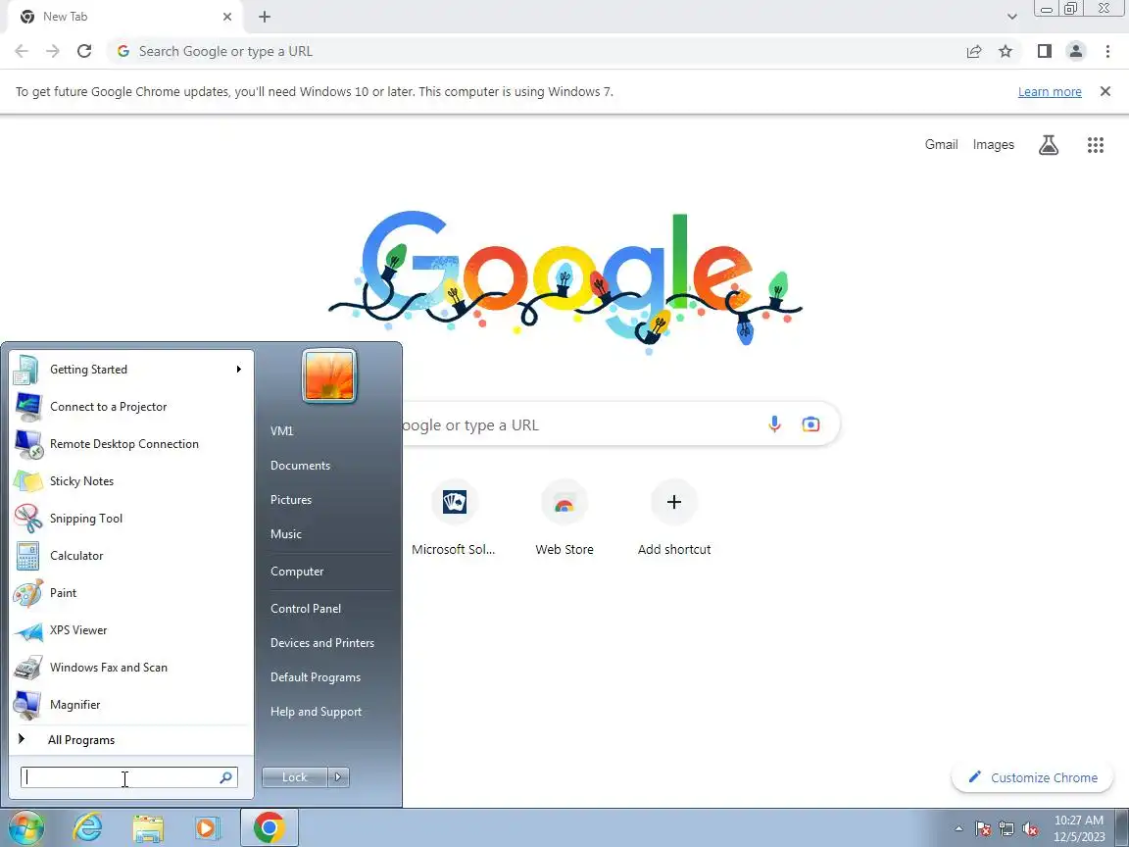The width and height of the screenshot is (1129, 847).
Task: Open the taskbar clock and date
Action: point(1079,828)
